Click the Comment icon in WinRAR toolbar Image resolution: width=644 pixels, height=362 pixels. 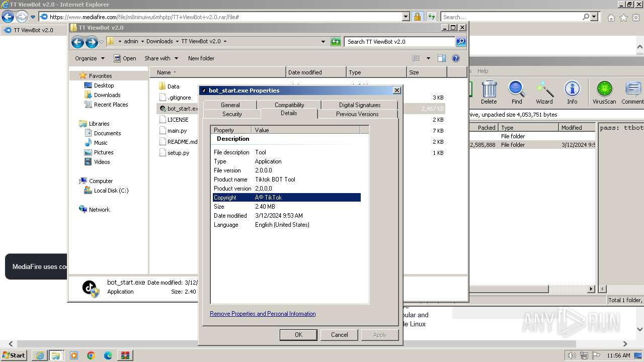632,93
